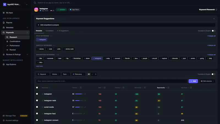Open the Volume filter dropdown
This screenshot has width=220, height=124.
tap(56, 74)
